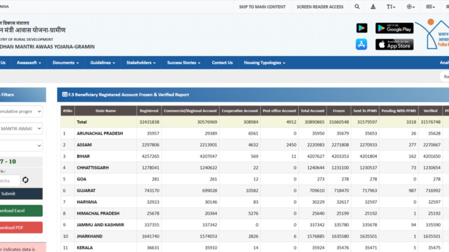Click the captcha answer input field
449x252 pixels.
[10, 181]
